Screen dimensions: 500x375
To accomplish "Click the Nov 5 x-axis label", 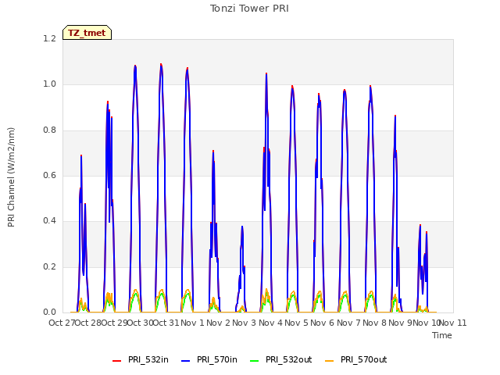I will pos(296,323).
